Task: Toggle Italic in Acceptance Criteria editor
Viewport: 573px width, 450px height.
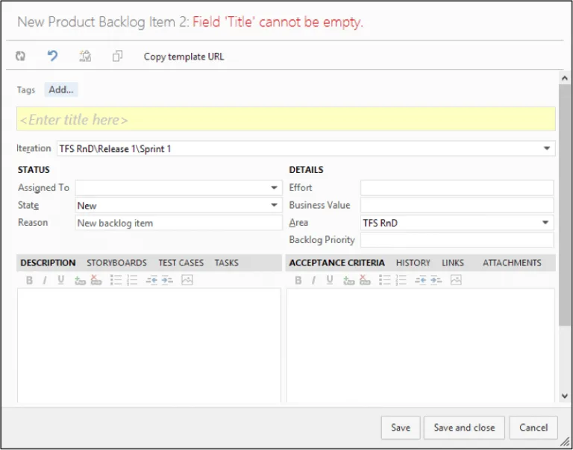Action: coord(313,280)
